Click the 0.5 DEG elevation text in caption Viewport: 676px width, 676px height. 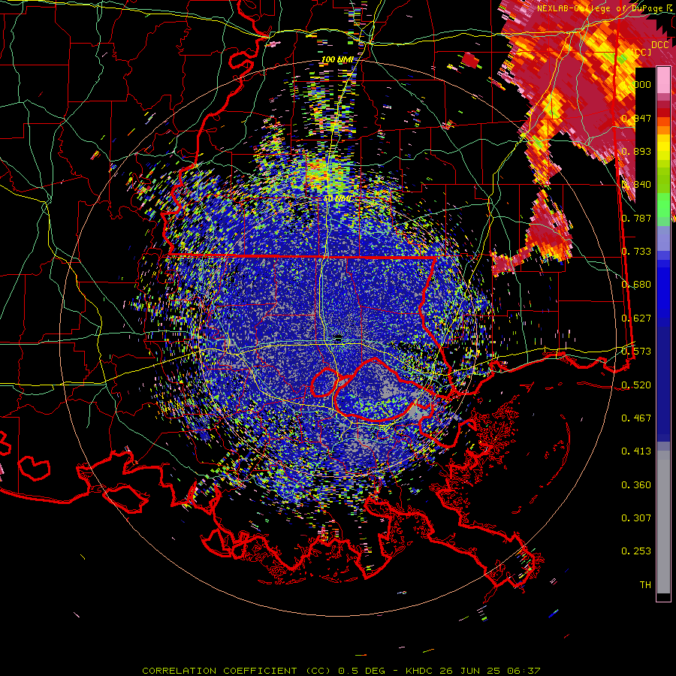pos(361,671)
